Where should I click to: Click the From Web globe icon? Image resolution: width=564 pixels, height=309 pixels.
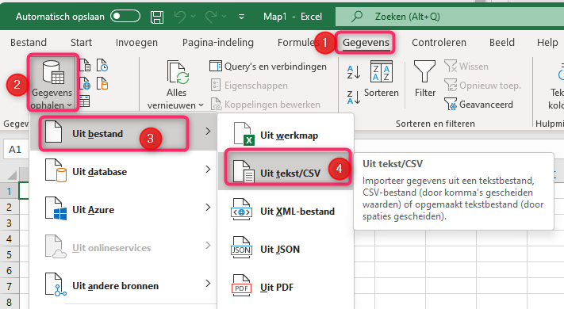85,83
